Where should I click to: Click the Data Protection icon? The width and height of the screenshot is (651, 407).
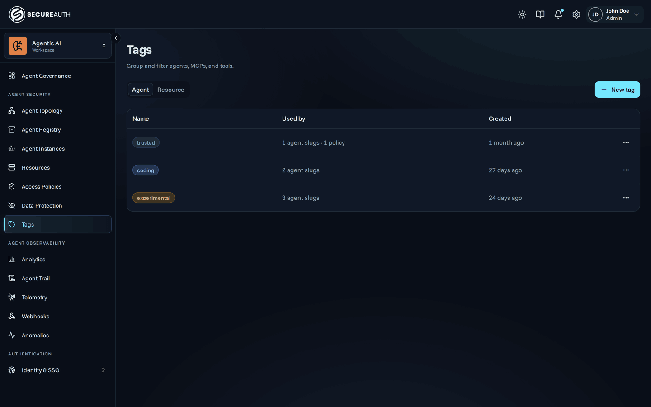click(12, 205)
